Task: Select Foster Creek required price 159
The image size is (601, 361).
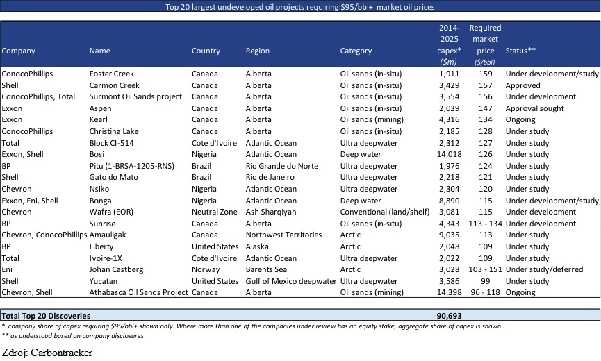Action: pyautogui.click(x=485, y=74)
